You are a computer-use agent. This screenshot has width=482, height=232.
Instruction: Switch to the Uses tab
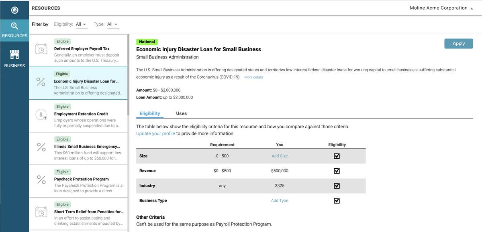(181, 113)
